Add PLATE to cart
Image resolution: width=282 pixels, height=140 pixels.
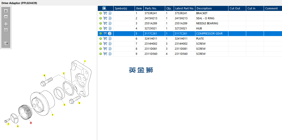(x=105, y=38)
